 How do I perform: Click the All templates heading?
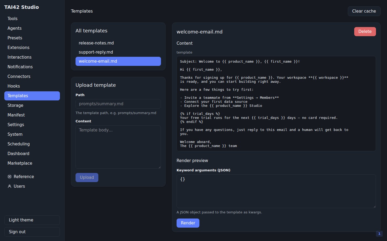pos(91,31)
